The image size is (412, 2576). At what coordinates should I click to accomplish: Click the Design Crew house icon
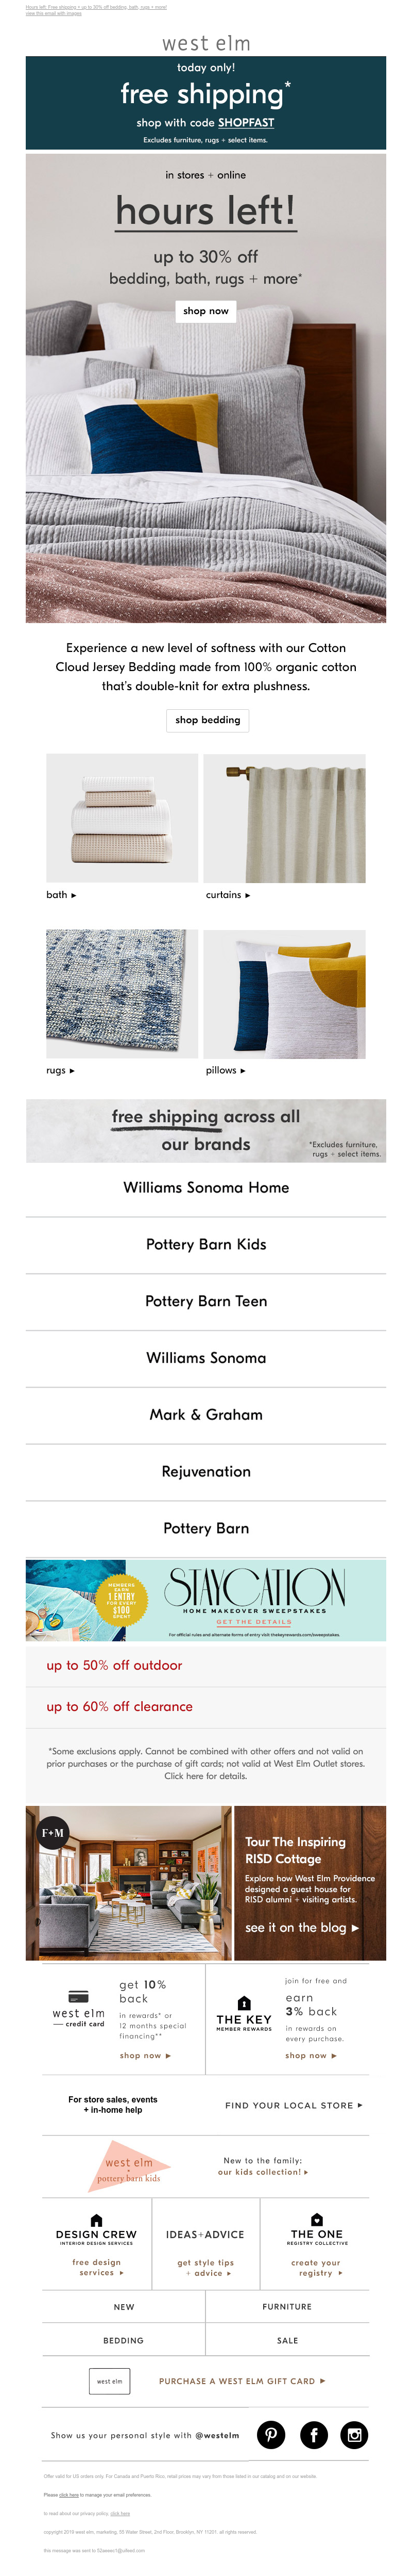97,2220
